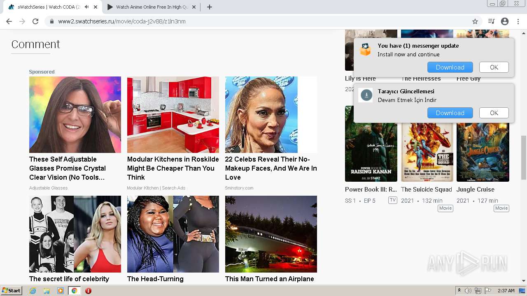Show hidden system tray icons
Screen dimensions: 527x296
click(x=459, y=291)
